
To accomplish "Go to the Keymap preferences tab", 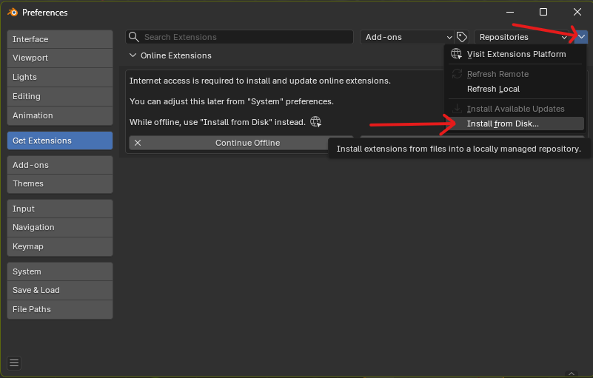I will pyautogui.click(x=60, y=246).
